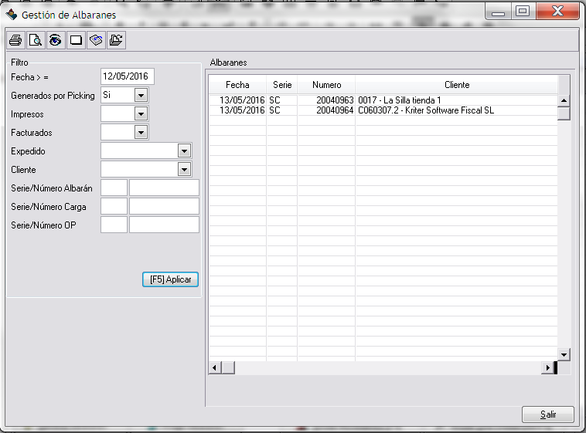
Task: Click the Serie column header
Action: point(282,85)
